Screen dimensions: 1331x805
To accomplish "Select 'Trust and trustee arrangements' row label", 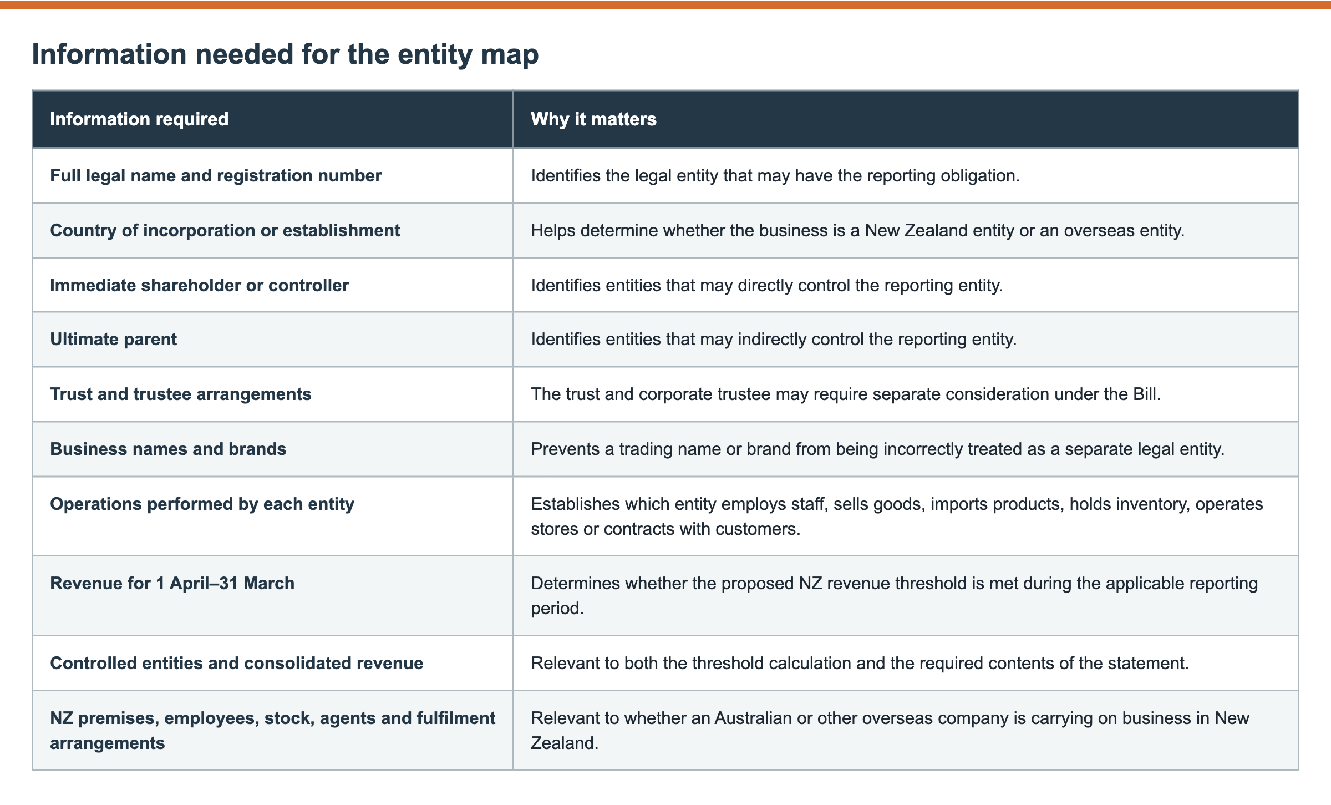I will point(180,394).
